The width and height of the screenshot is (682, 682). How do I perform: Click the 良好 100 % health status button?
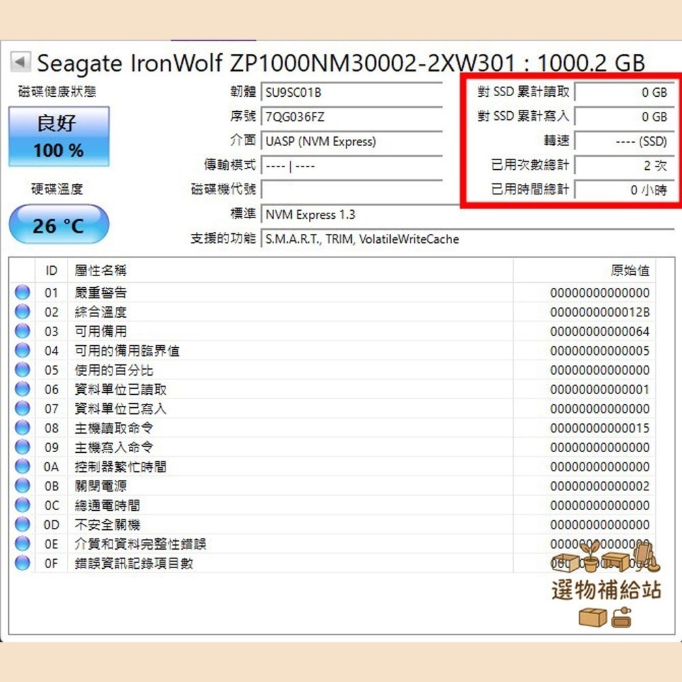pos(59,136)
